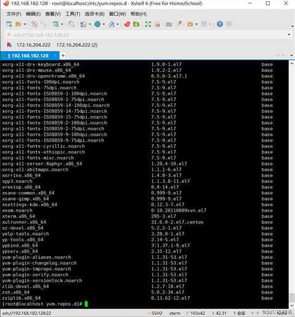The width and height of the screenshot is (295, 317).
Task: Open the 文件(F) menu
Action: pos(14,14)
